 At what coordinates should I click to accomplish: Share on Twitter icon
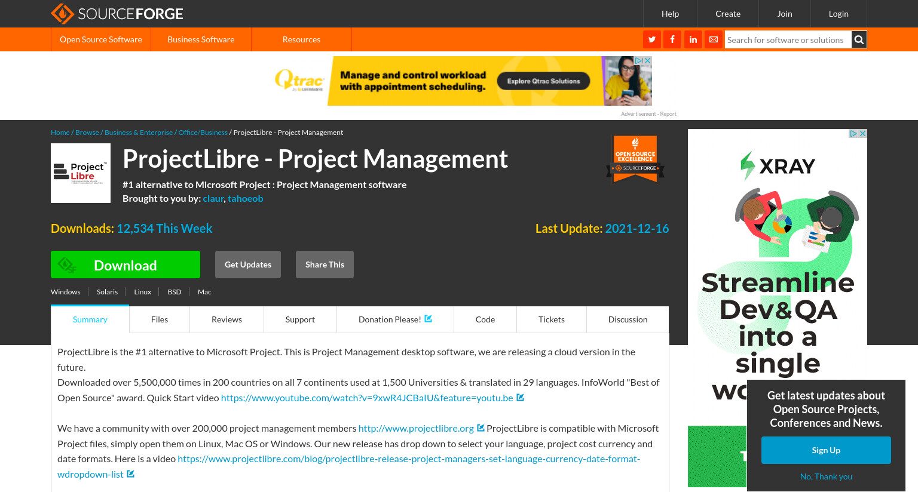[652, 39]
